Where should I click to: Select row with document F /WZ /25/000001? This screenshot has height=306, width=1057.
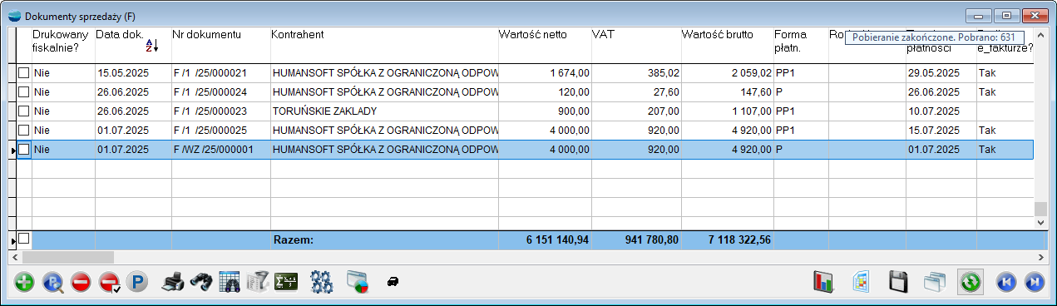click(x=525, y=150)
